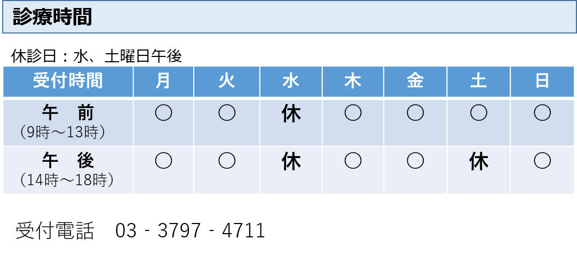This screenshot has height=256, width=577.
Task: Click the 月 column header
Action: [x=163, y=81]
